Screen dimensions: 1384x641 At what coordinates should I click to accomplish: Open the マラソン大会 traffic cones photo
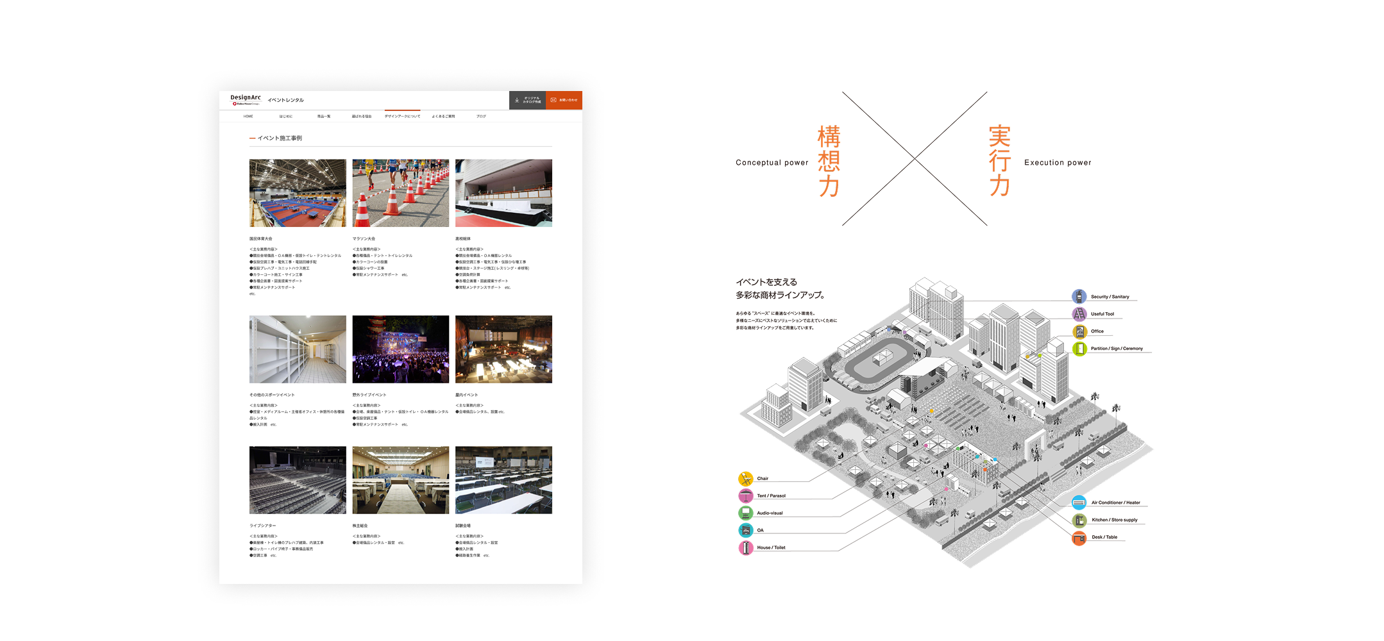click(400, 193)
